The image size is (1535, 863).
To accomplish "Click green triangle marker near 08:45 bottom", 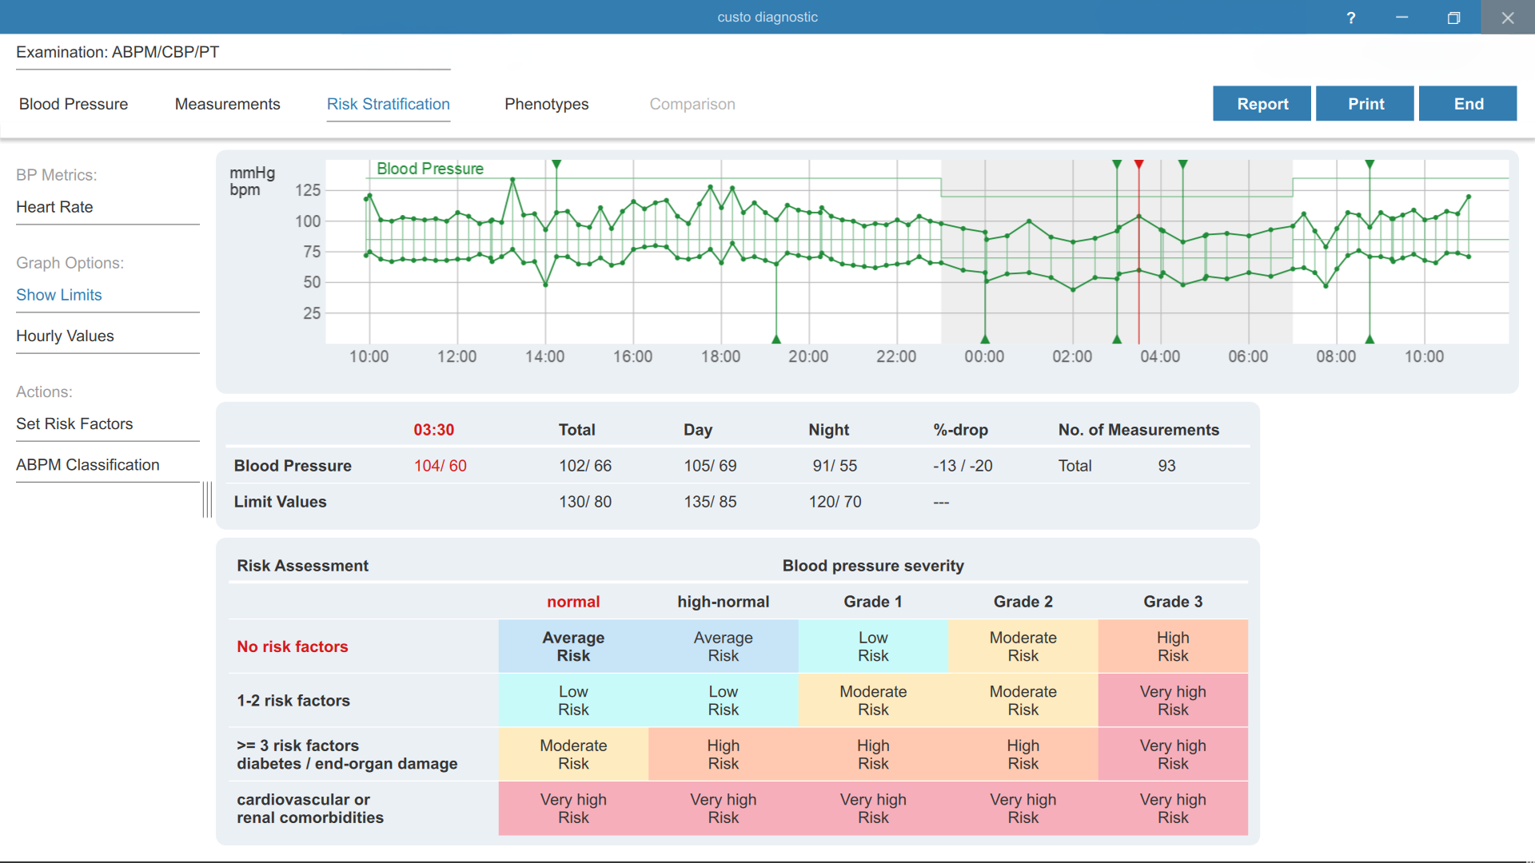I will (x=1370, y=339).
